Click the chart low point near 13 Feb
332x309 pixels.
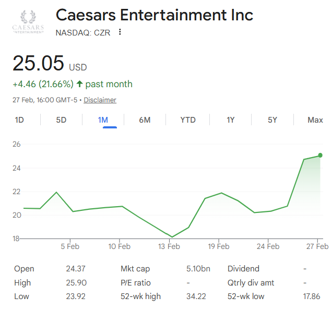172,237
